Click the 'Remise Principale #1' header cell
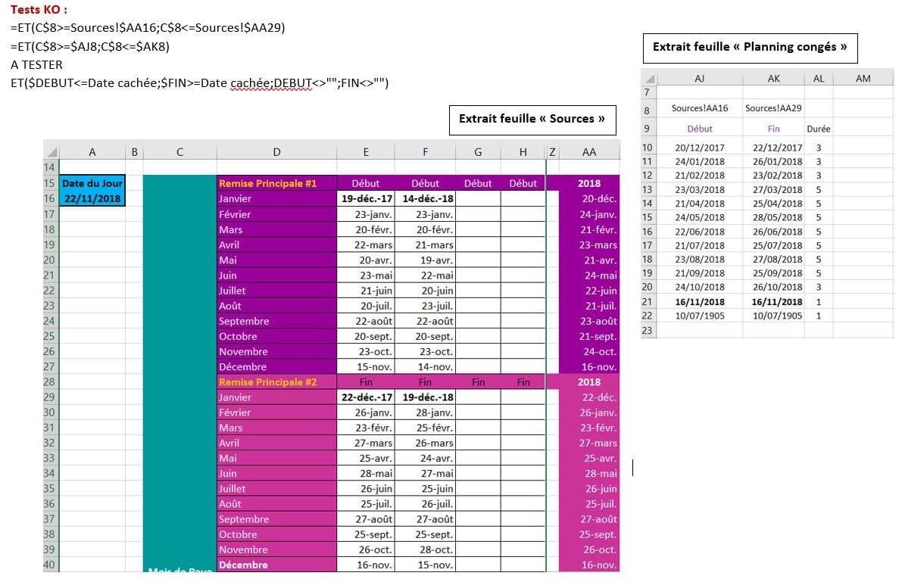902x582 pixels. coord(276,183)
